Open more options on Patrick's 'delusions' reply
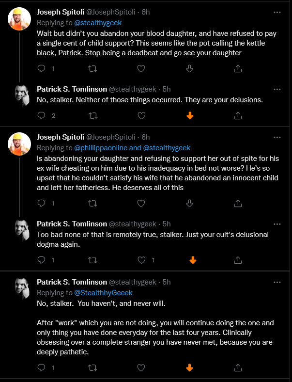 [x=277, y=89]
